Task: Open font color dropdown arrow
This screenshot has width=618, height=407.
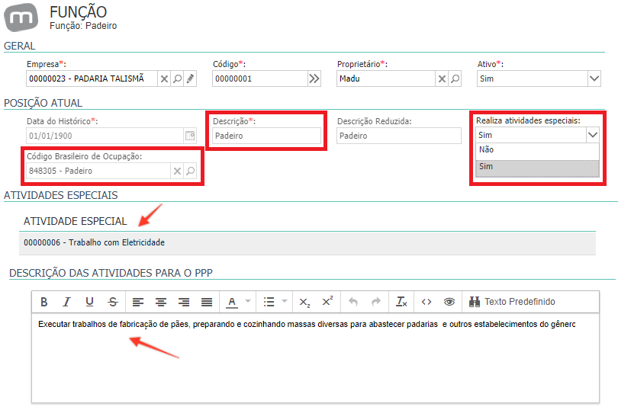Action: pyautogui.click(x=248, y=302)
